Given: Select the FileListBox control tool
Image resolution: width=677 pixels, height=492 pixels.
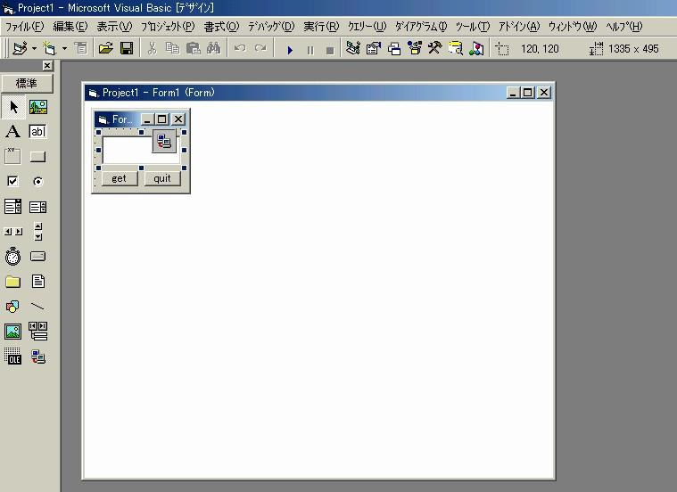Looking at the screenshot, I should (38, 282).
